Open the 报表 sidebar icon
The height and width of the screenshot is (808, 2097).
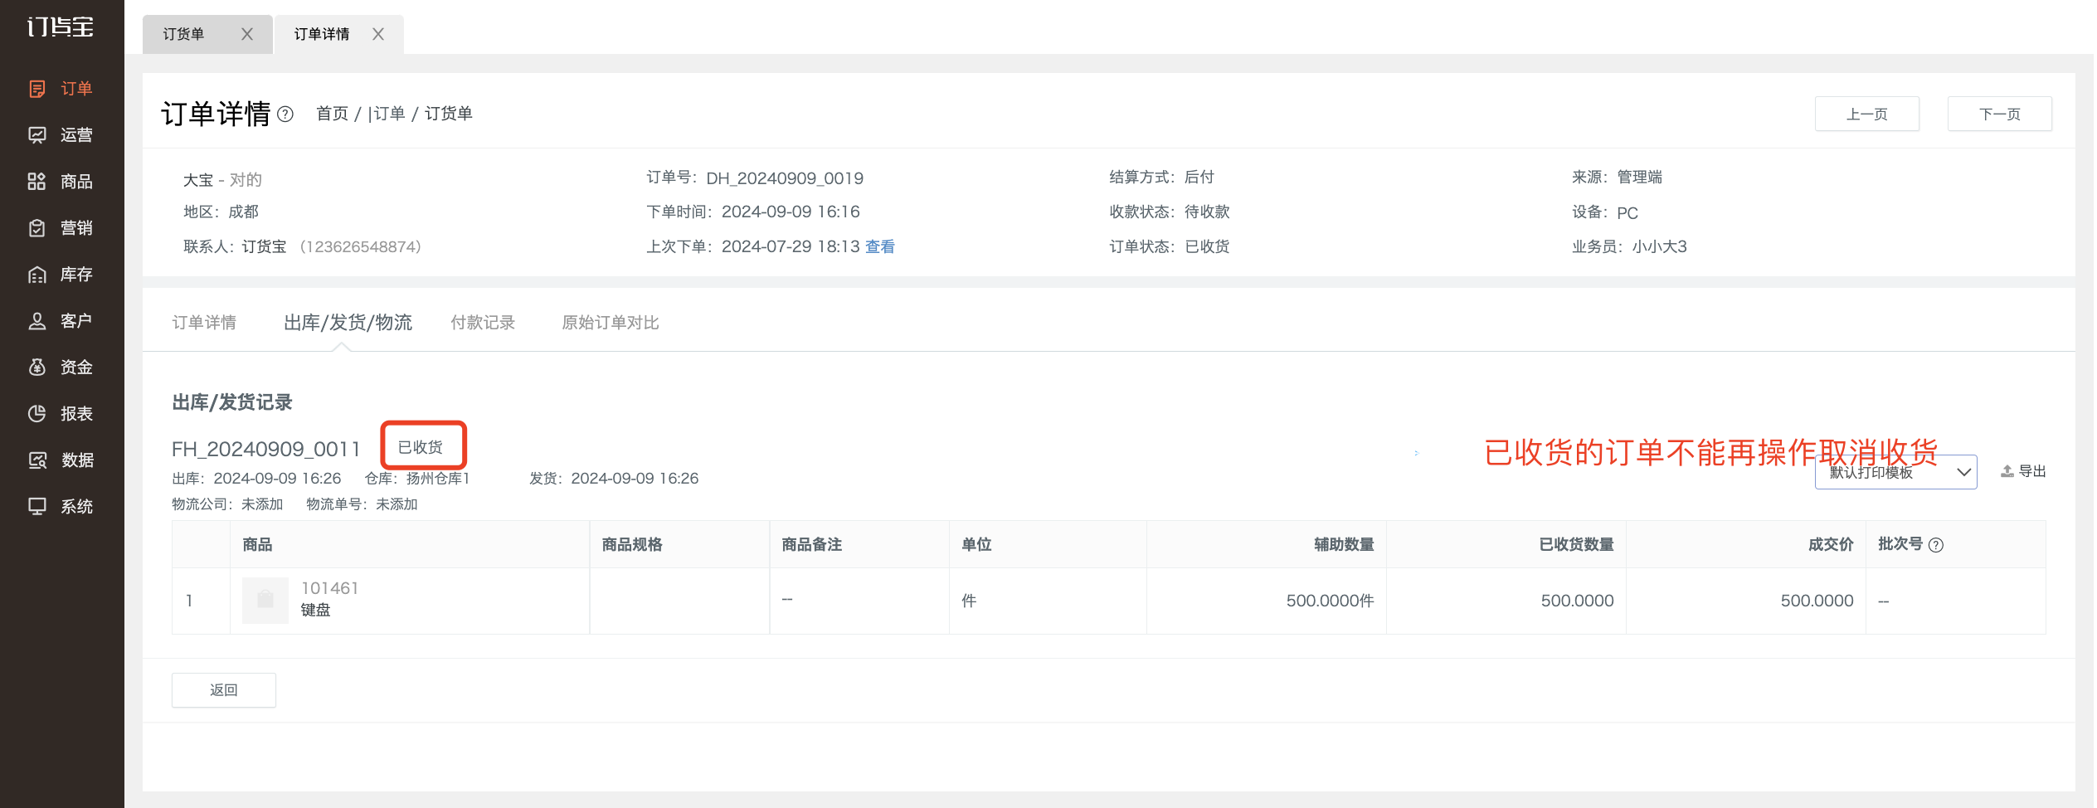tap(37, 414)
